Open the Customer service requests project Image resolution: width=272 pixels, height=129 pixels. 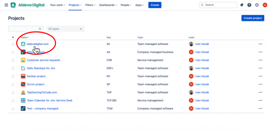43,60
